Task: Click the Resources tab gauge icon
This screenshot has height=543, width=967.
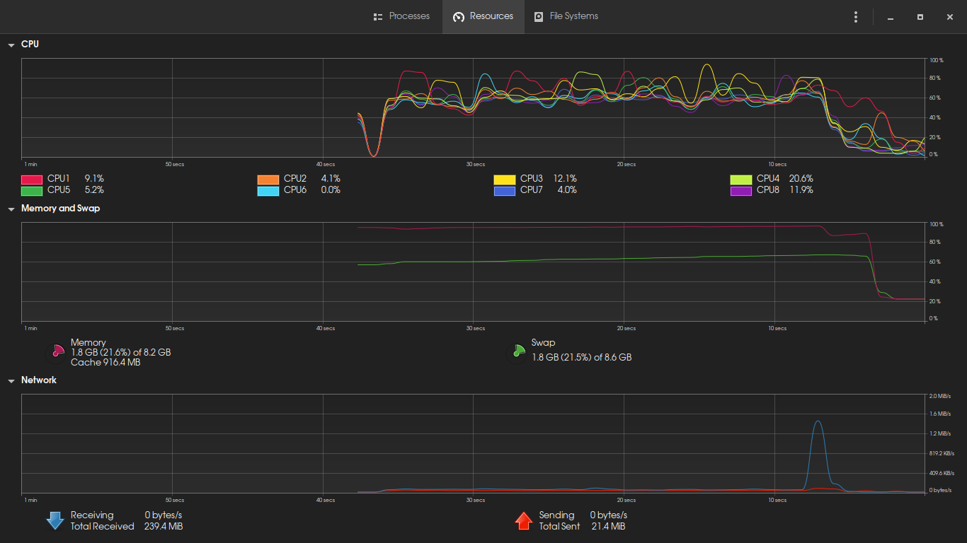Action: (x=458, y=16)
